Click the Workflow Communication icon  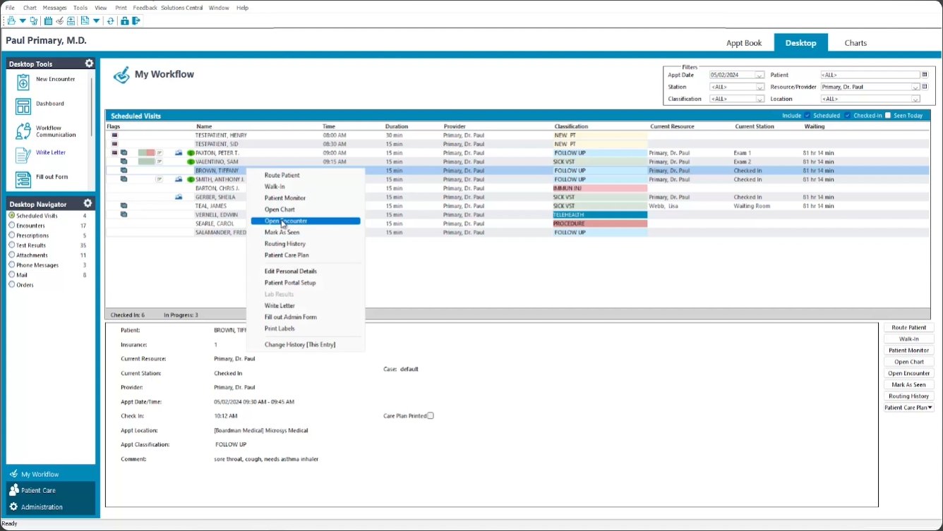(23, 131)
